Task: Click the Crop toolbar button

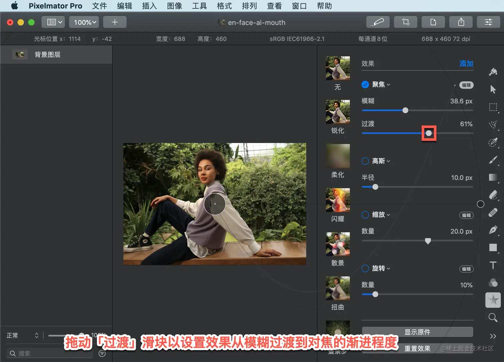Action: click(x=405, y=22)
